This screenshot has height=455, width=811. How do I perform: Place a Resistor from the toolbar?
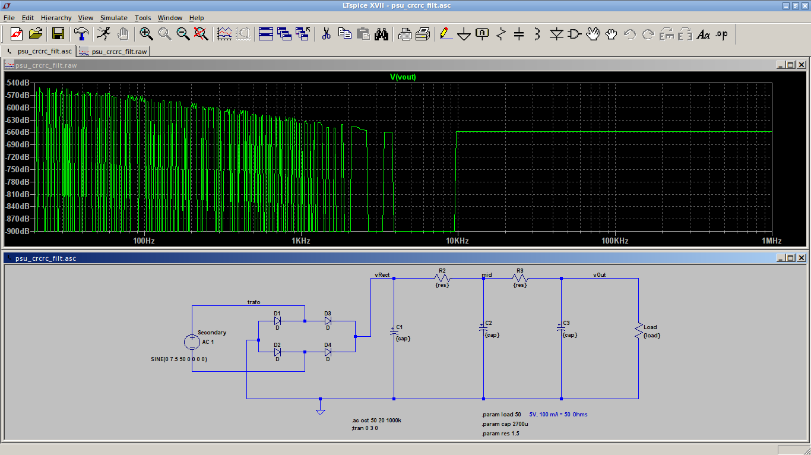[500, 34]
